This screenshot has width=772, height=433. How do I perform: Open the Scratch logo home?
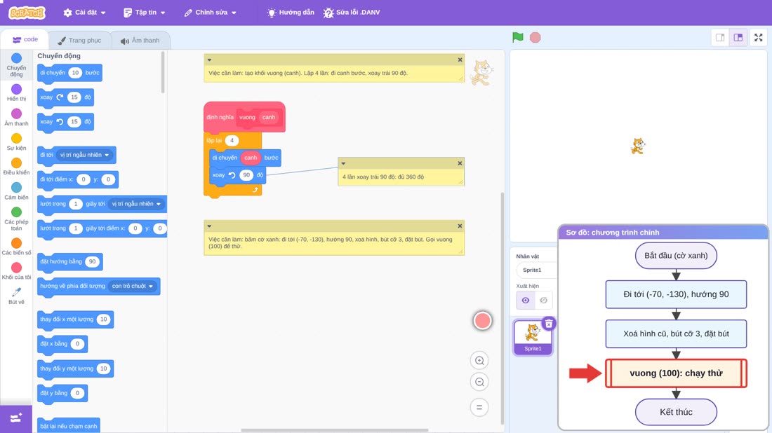(27, 13)
